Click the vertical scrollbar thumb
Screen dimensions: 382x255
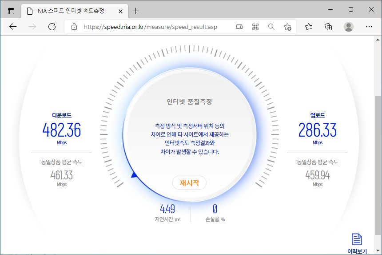(x=378, y=166)
